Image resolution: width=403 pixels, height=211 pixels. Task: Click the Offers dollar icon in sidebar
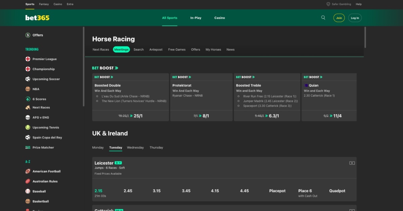point(28,35)
